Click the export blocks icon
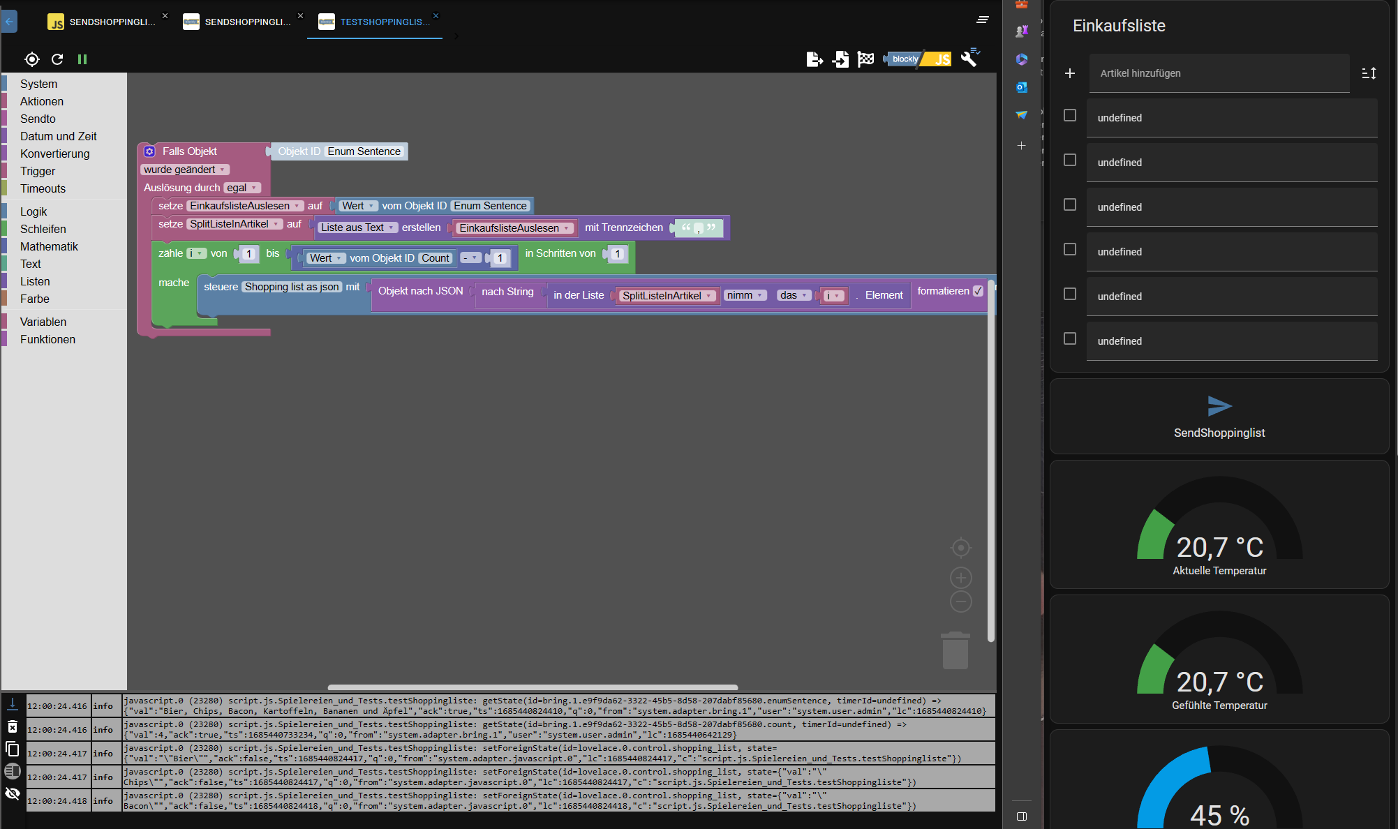Viewport: 1398px width, 829px height. tap(814, 59)
